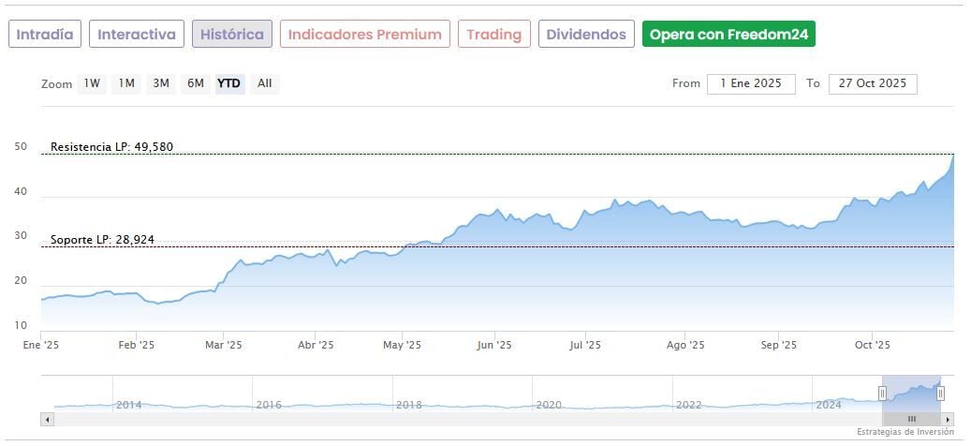
Task: Select the 6M zoom range
Action: pyautogui.click(x=195, y=83)
